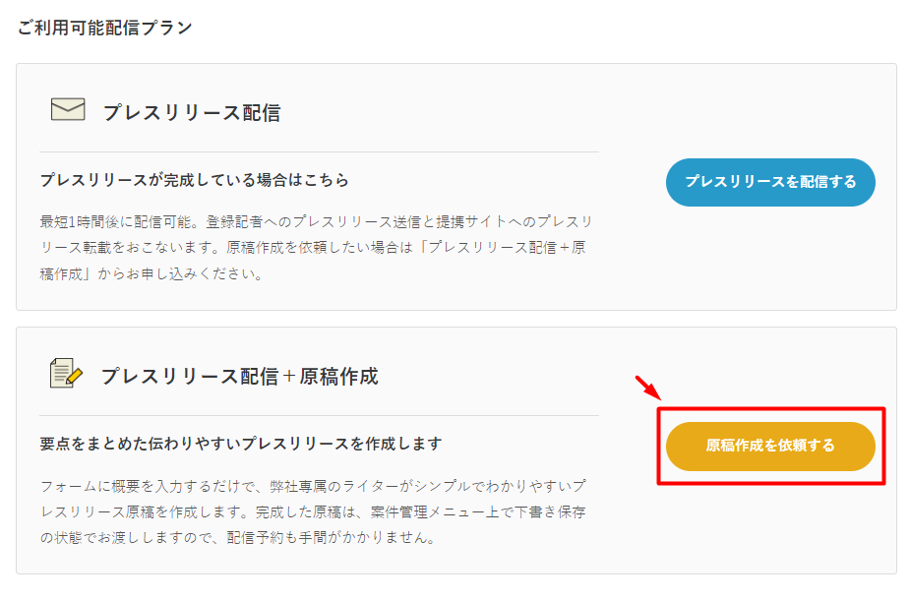Click the document-with-pencil icon for 原稿作成 plan
This screenshot has width=910, height=600.
click(66, 373)
